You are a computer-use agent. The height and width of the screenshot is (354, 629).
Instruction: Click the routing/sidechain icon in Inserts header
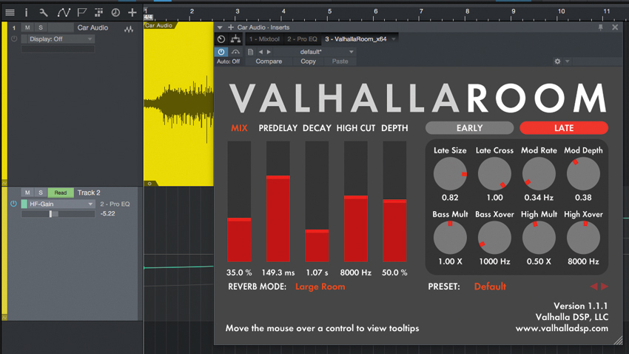coord(235,39)
